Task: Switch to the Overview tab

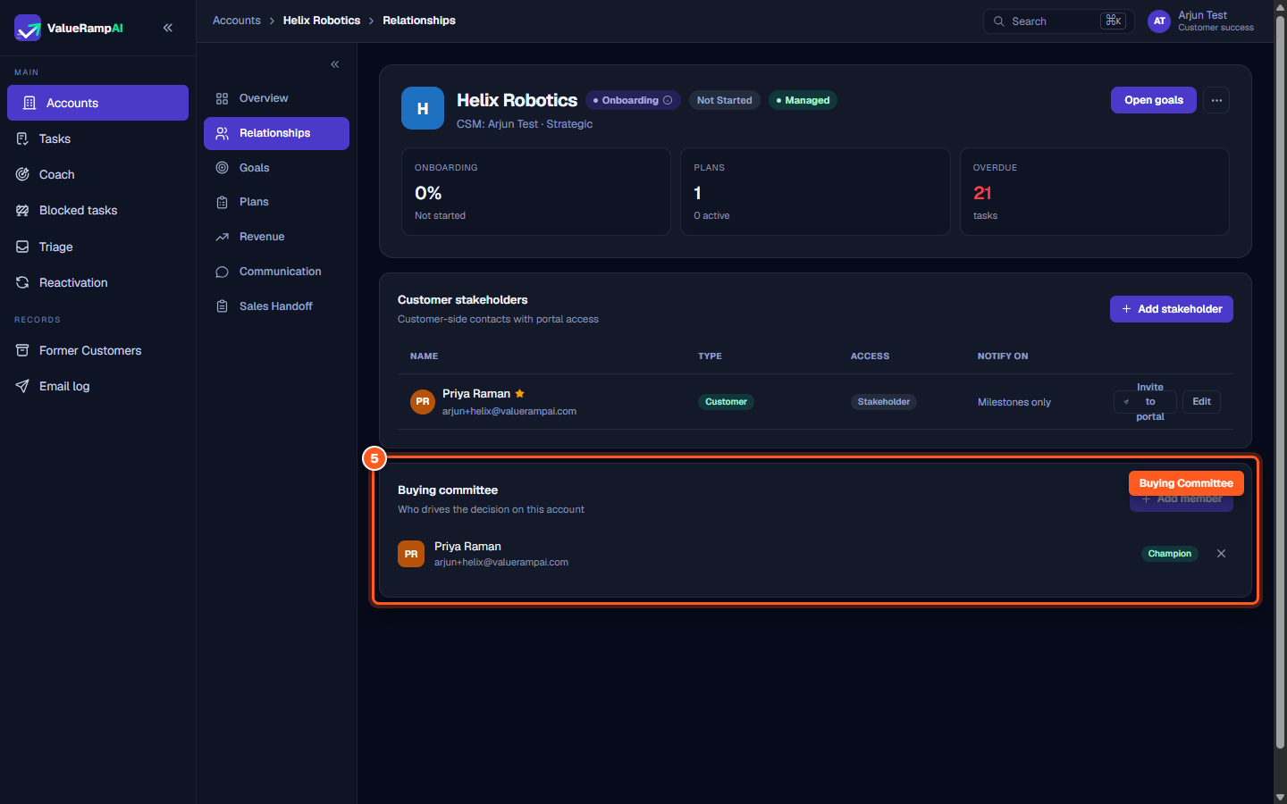Action: coord(276,98)
